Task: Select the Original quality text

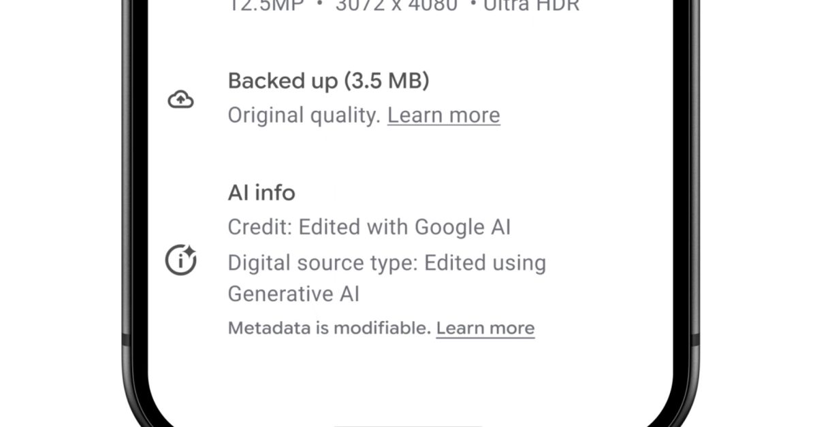Action: tap(304, 116)
